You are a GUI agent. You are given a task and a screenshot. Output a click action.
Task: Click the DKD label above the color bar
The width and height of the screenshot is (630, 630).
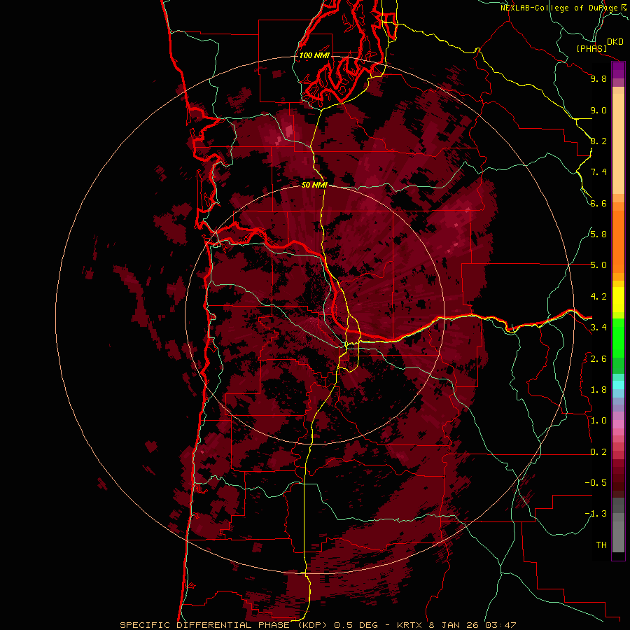pos(615,42)
